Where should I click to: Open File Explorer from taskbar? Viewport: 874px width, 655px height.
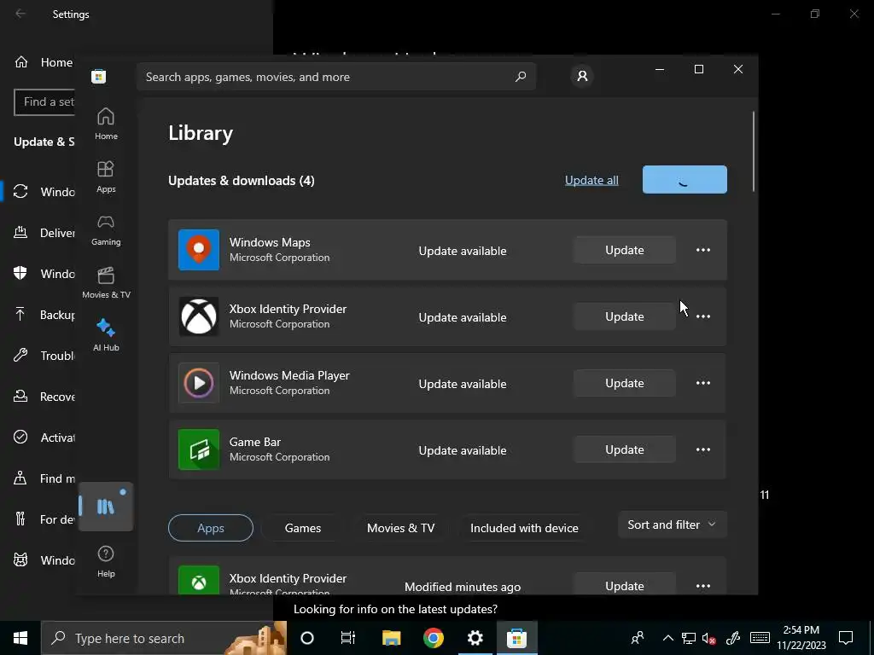tap(391, 638)
